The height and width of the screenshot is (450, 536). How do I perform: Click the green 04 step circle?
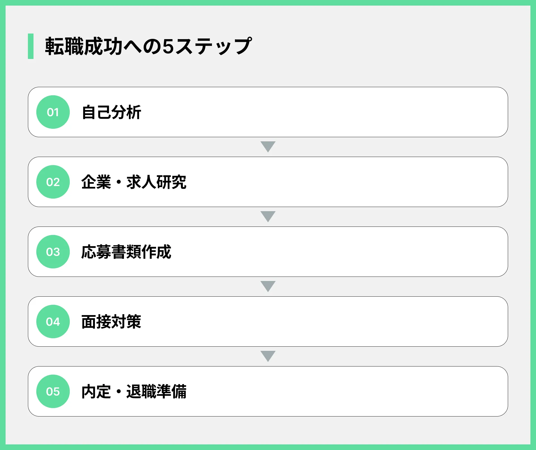point(53,322)
